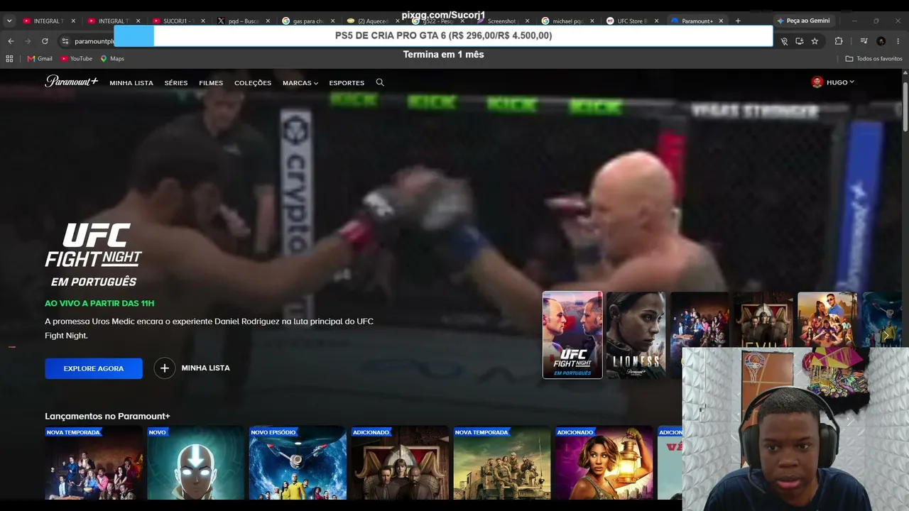Close the Screenshot tab
Image resolution: width=909 pixels, height=511 pixels.
point(527,21)
